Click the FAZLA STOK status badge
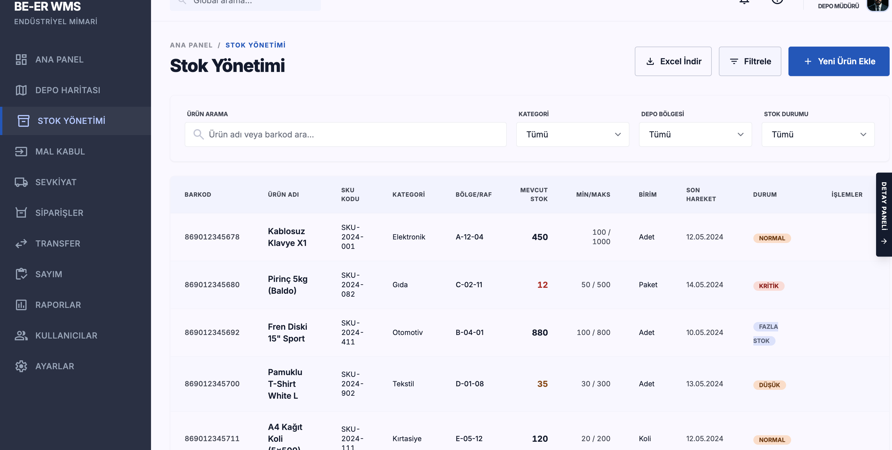The height and width of the screenshot is (450, 892). point(765,334)
